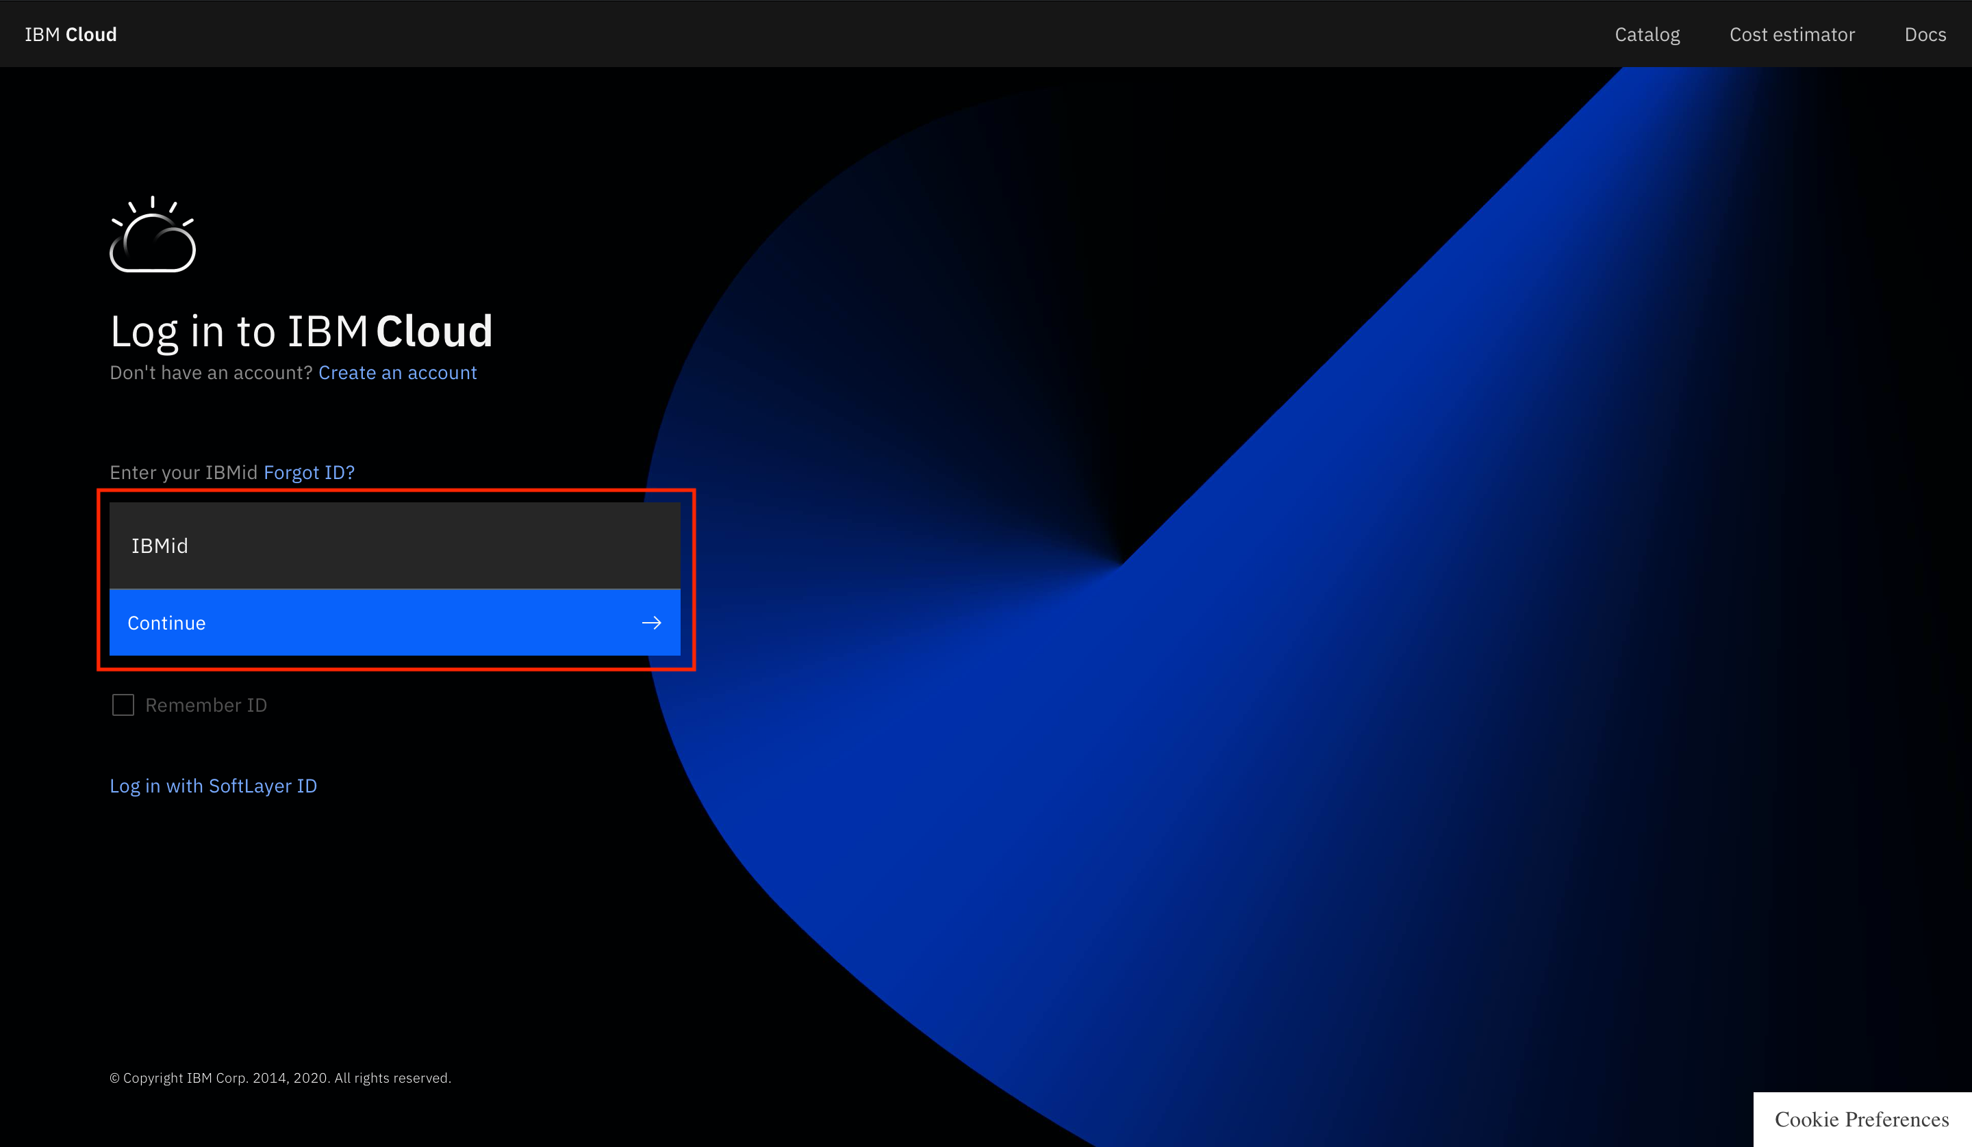This screenshot has width=1972, height=1147.
Task: Click the IBMid placeholder text
Action: click(160, 545)
